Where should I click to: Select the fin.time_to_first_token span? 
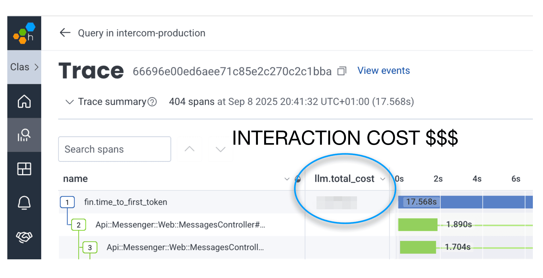point(125,202)
